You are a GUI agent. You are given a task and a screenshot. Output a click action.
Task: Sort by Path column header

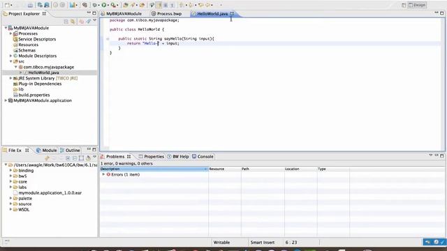tap(263, 169)
